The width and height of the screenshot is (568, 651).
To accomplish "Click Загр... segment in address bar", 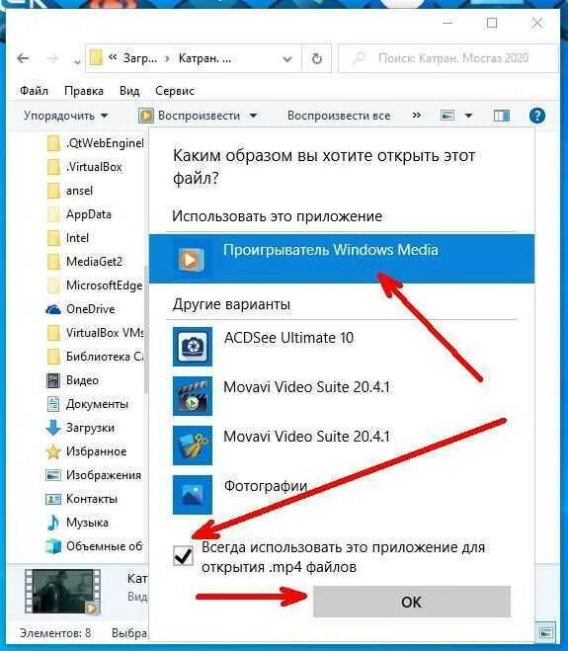I will click(x=140, y=58).
